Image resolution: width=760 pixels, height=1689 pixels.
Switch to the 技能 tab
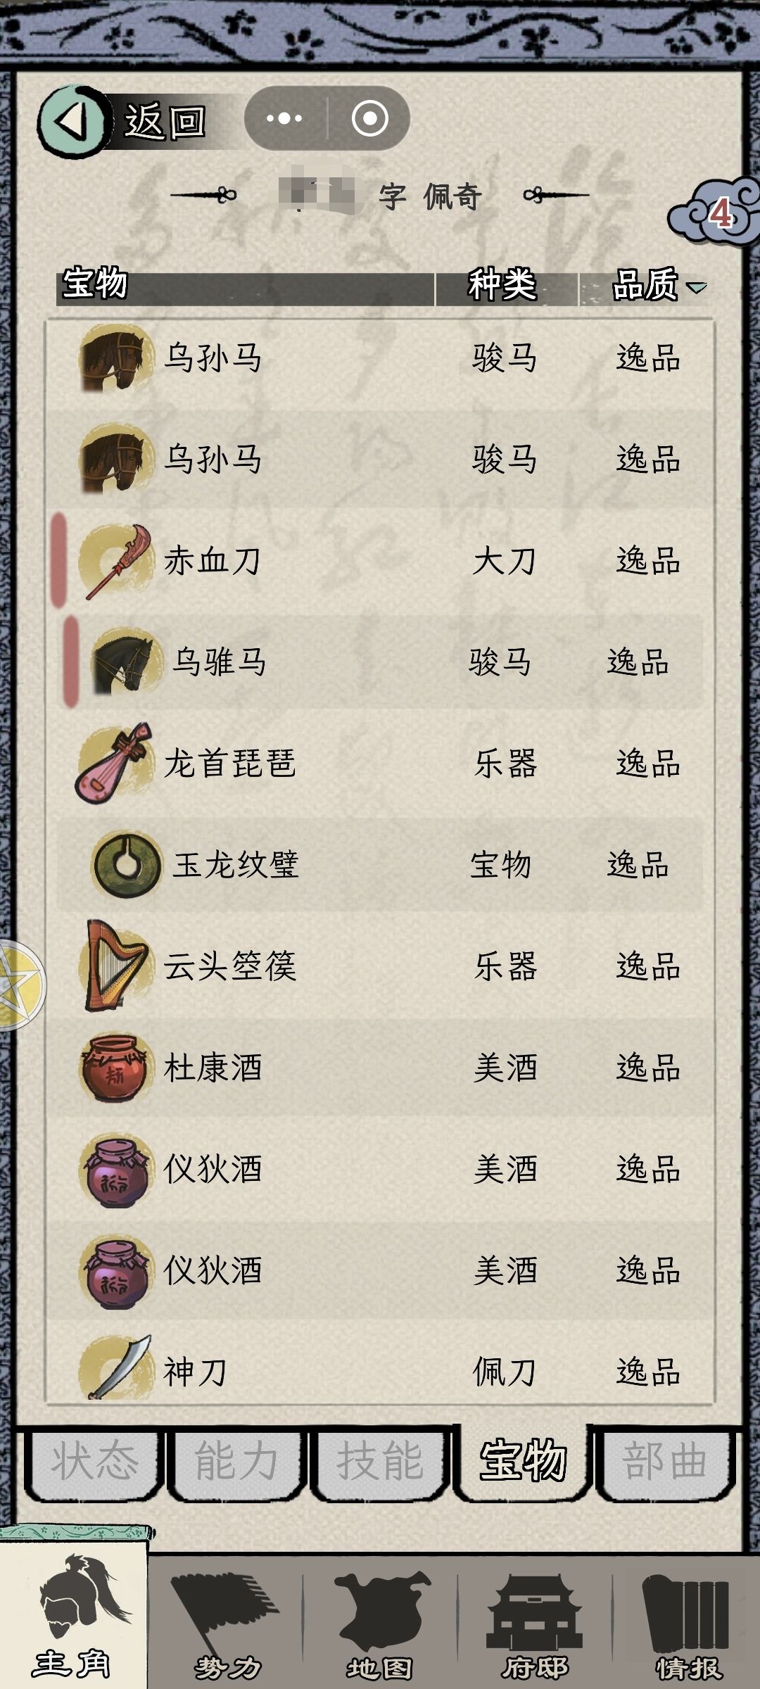pyautogui.click(x=380, y=1461)
